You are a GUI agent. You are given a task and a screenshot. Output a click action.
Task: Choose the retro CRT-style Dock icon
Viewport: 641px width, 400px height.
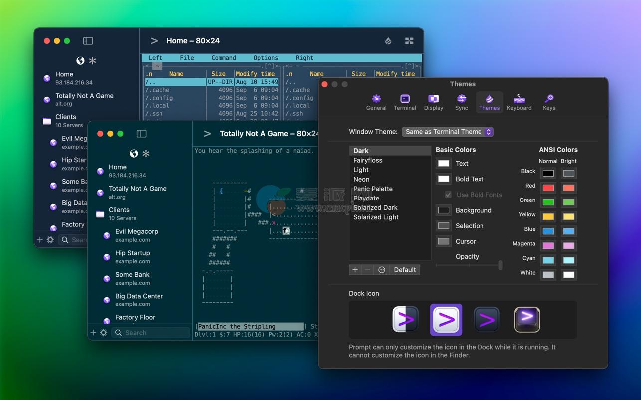click(527, 319)
